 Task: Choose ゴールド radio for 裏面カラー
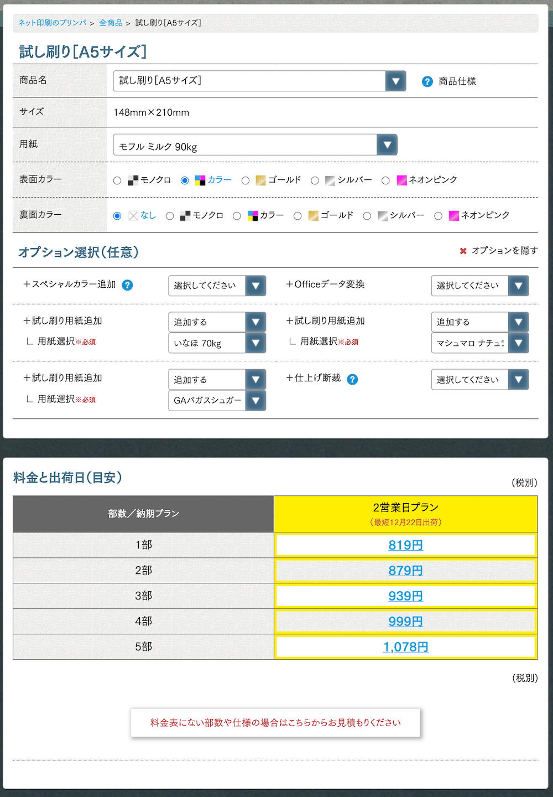(x=298, y=216)
